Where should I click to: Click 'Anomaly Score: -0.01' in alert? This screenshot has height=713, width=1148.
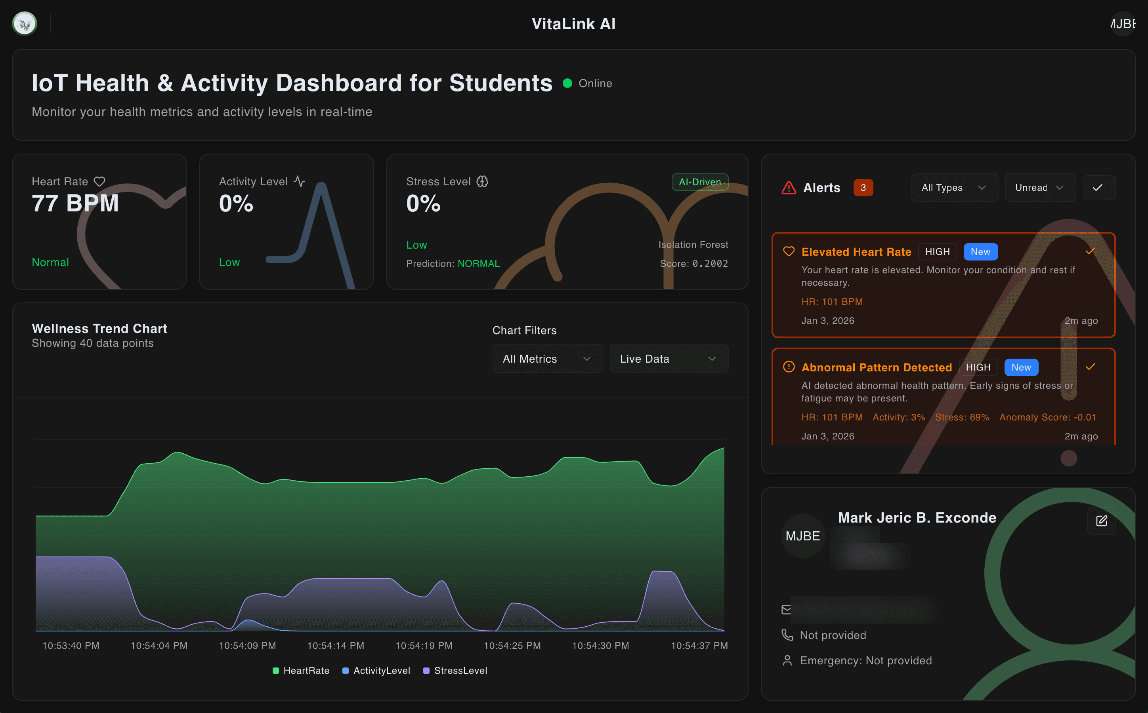pyautogui.click(x=1047, y=417)
